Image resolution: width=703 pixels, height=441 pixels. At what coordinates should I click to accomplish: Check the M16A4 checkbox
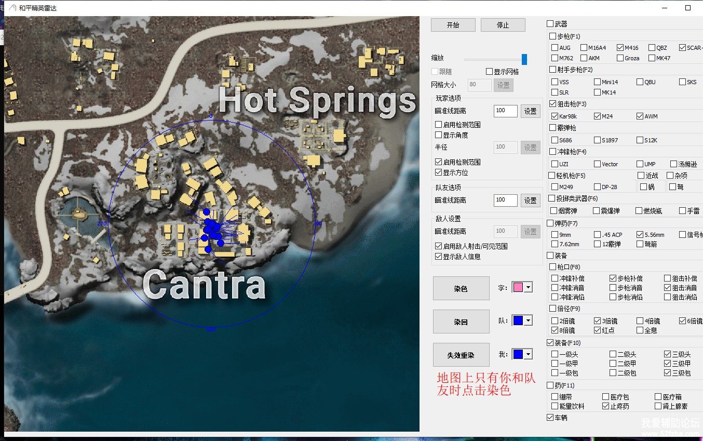(x=584, y=48)
